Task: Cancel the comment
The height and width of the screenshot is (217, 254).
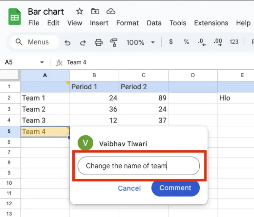Action: (x=129, y=188)
